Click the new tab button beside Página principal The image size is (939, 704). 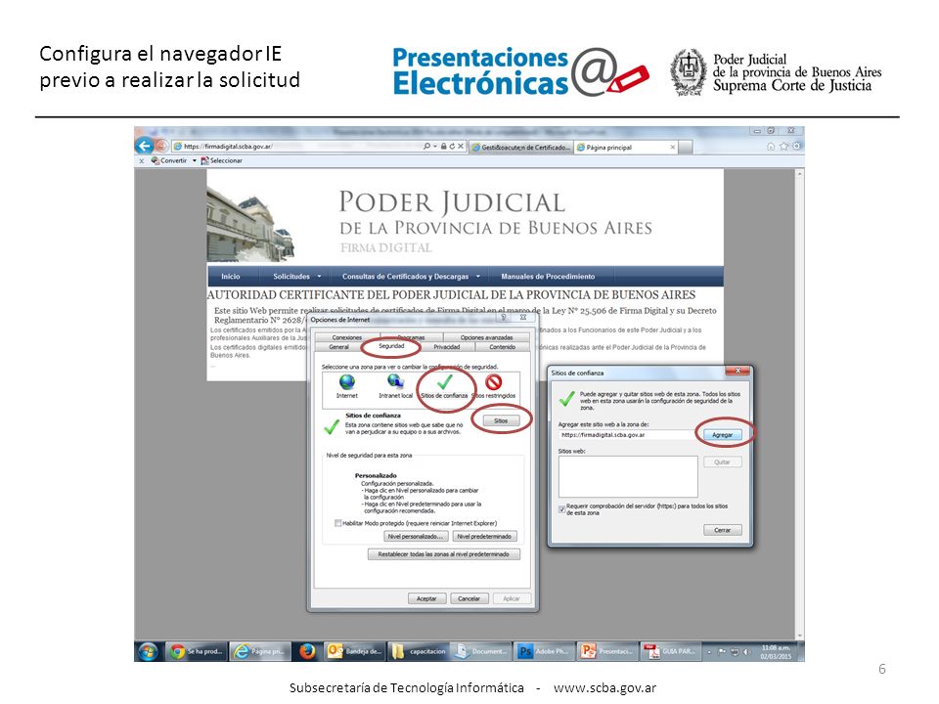tap(686, 148)
